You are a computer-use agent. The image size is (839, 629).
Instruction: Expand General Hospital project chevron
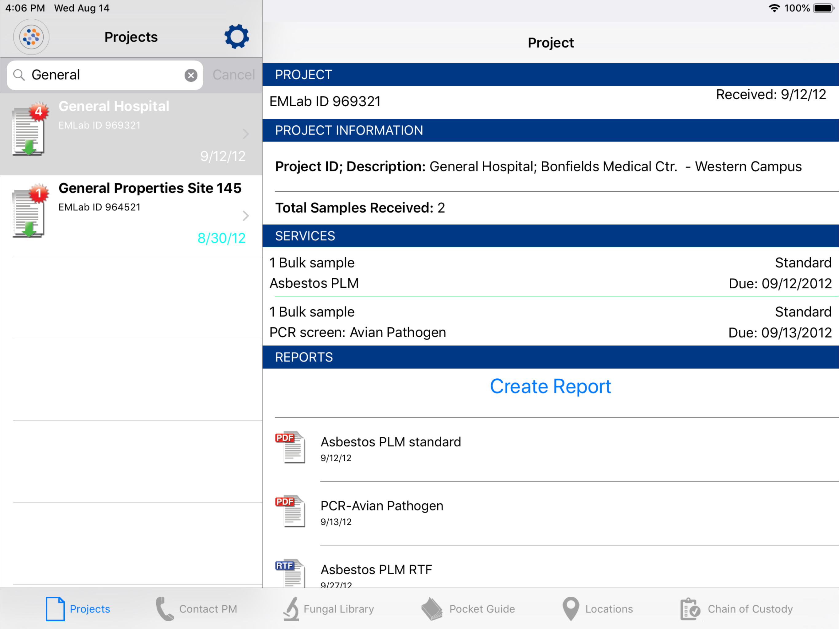click(x=246, y=134)
